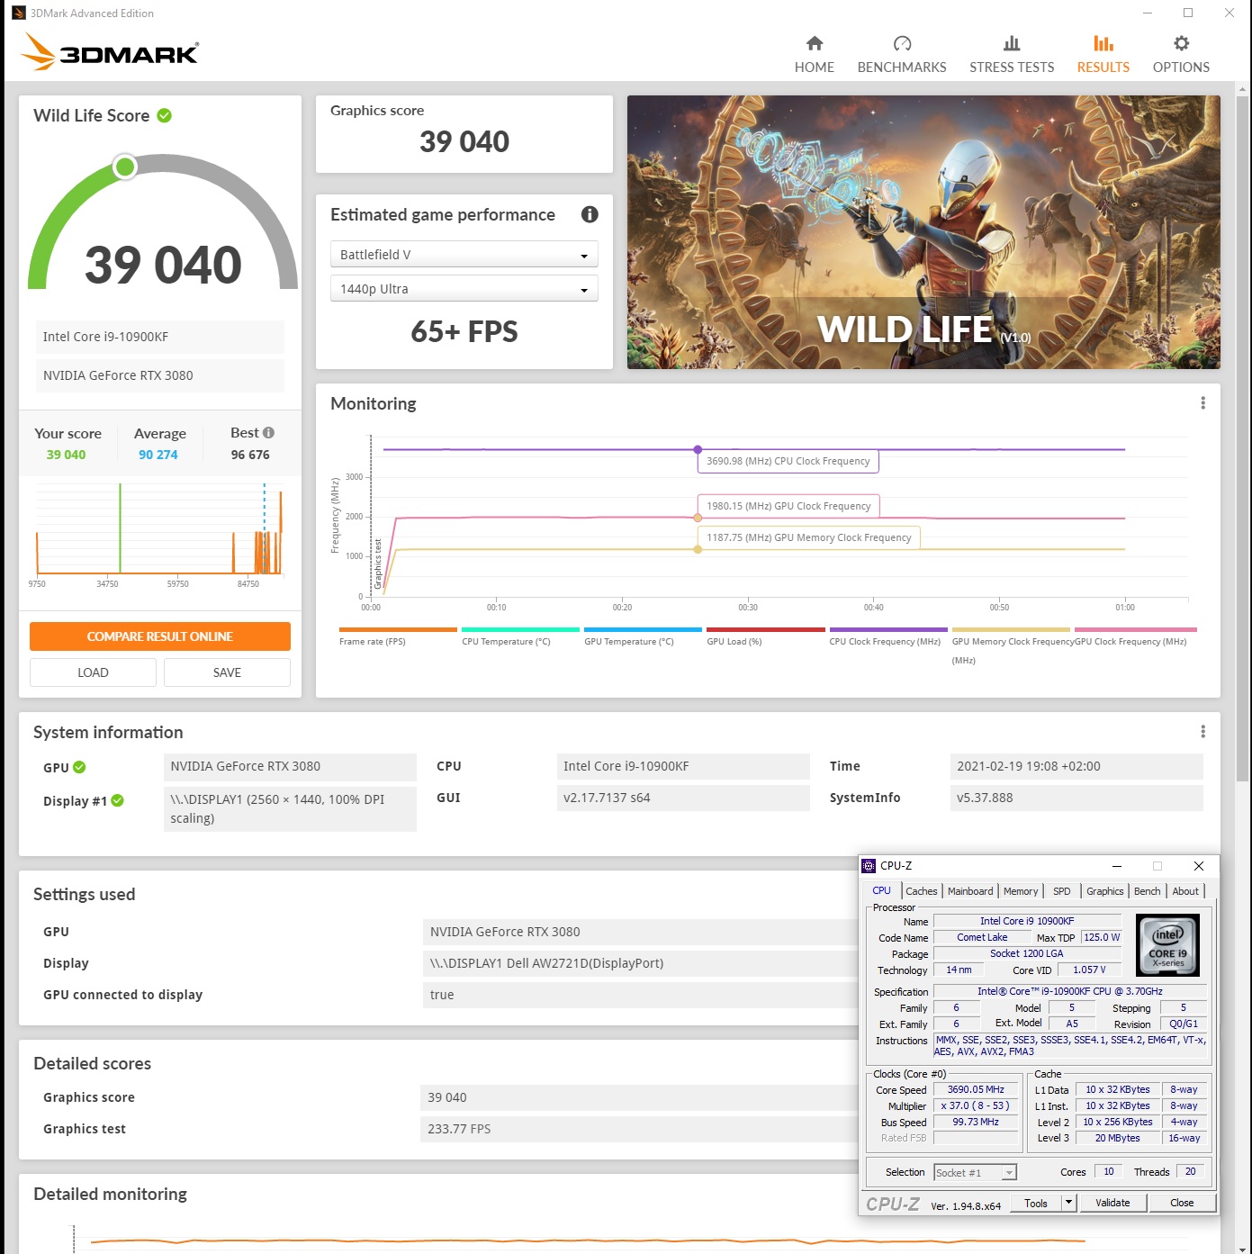Click the Intel Core i9 logo in CPU-Z
The width and height of the screenshot is (1252, 1254).
click(x=1167, y=944)
